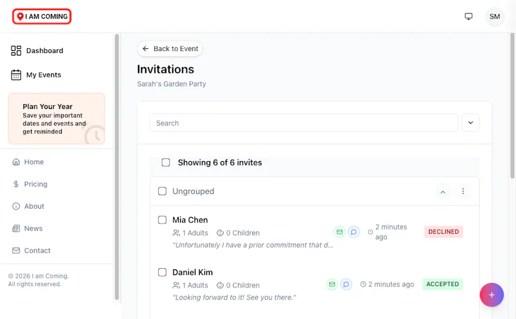Click the Home house icon
Viewport: 516px width, 319px height.
click(15, 162)
